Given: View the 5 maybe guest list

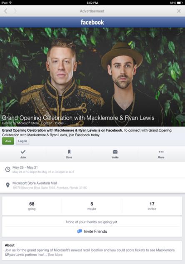Looking at the screenshot, I should (92, 206).
